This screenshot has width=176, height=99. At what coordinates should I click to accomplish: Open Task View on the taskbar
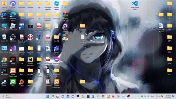tap(57, 96)
